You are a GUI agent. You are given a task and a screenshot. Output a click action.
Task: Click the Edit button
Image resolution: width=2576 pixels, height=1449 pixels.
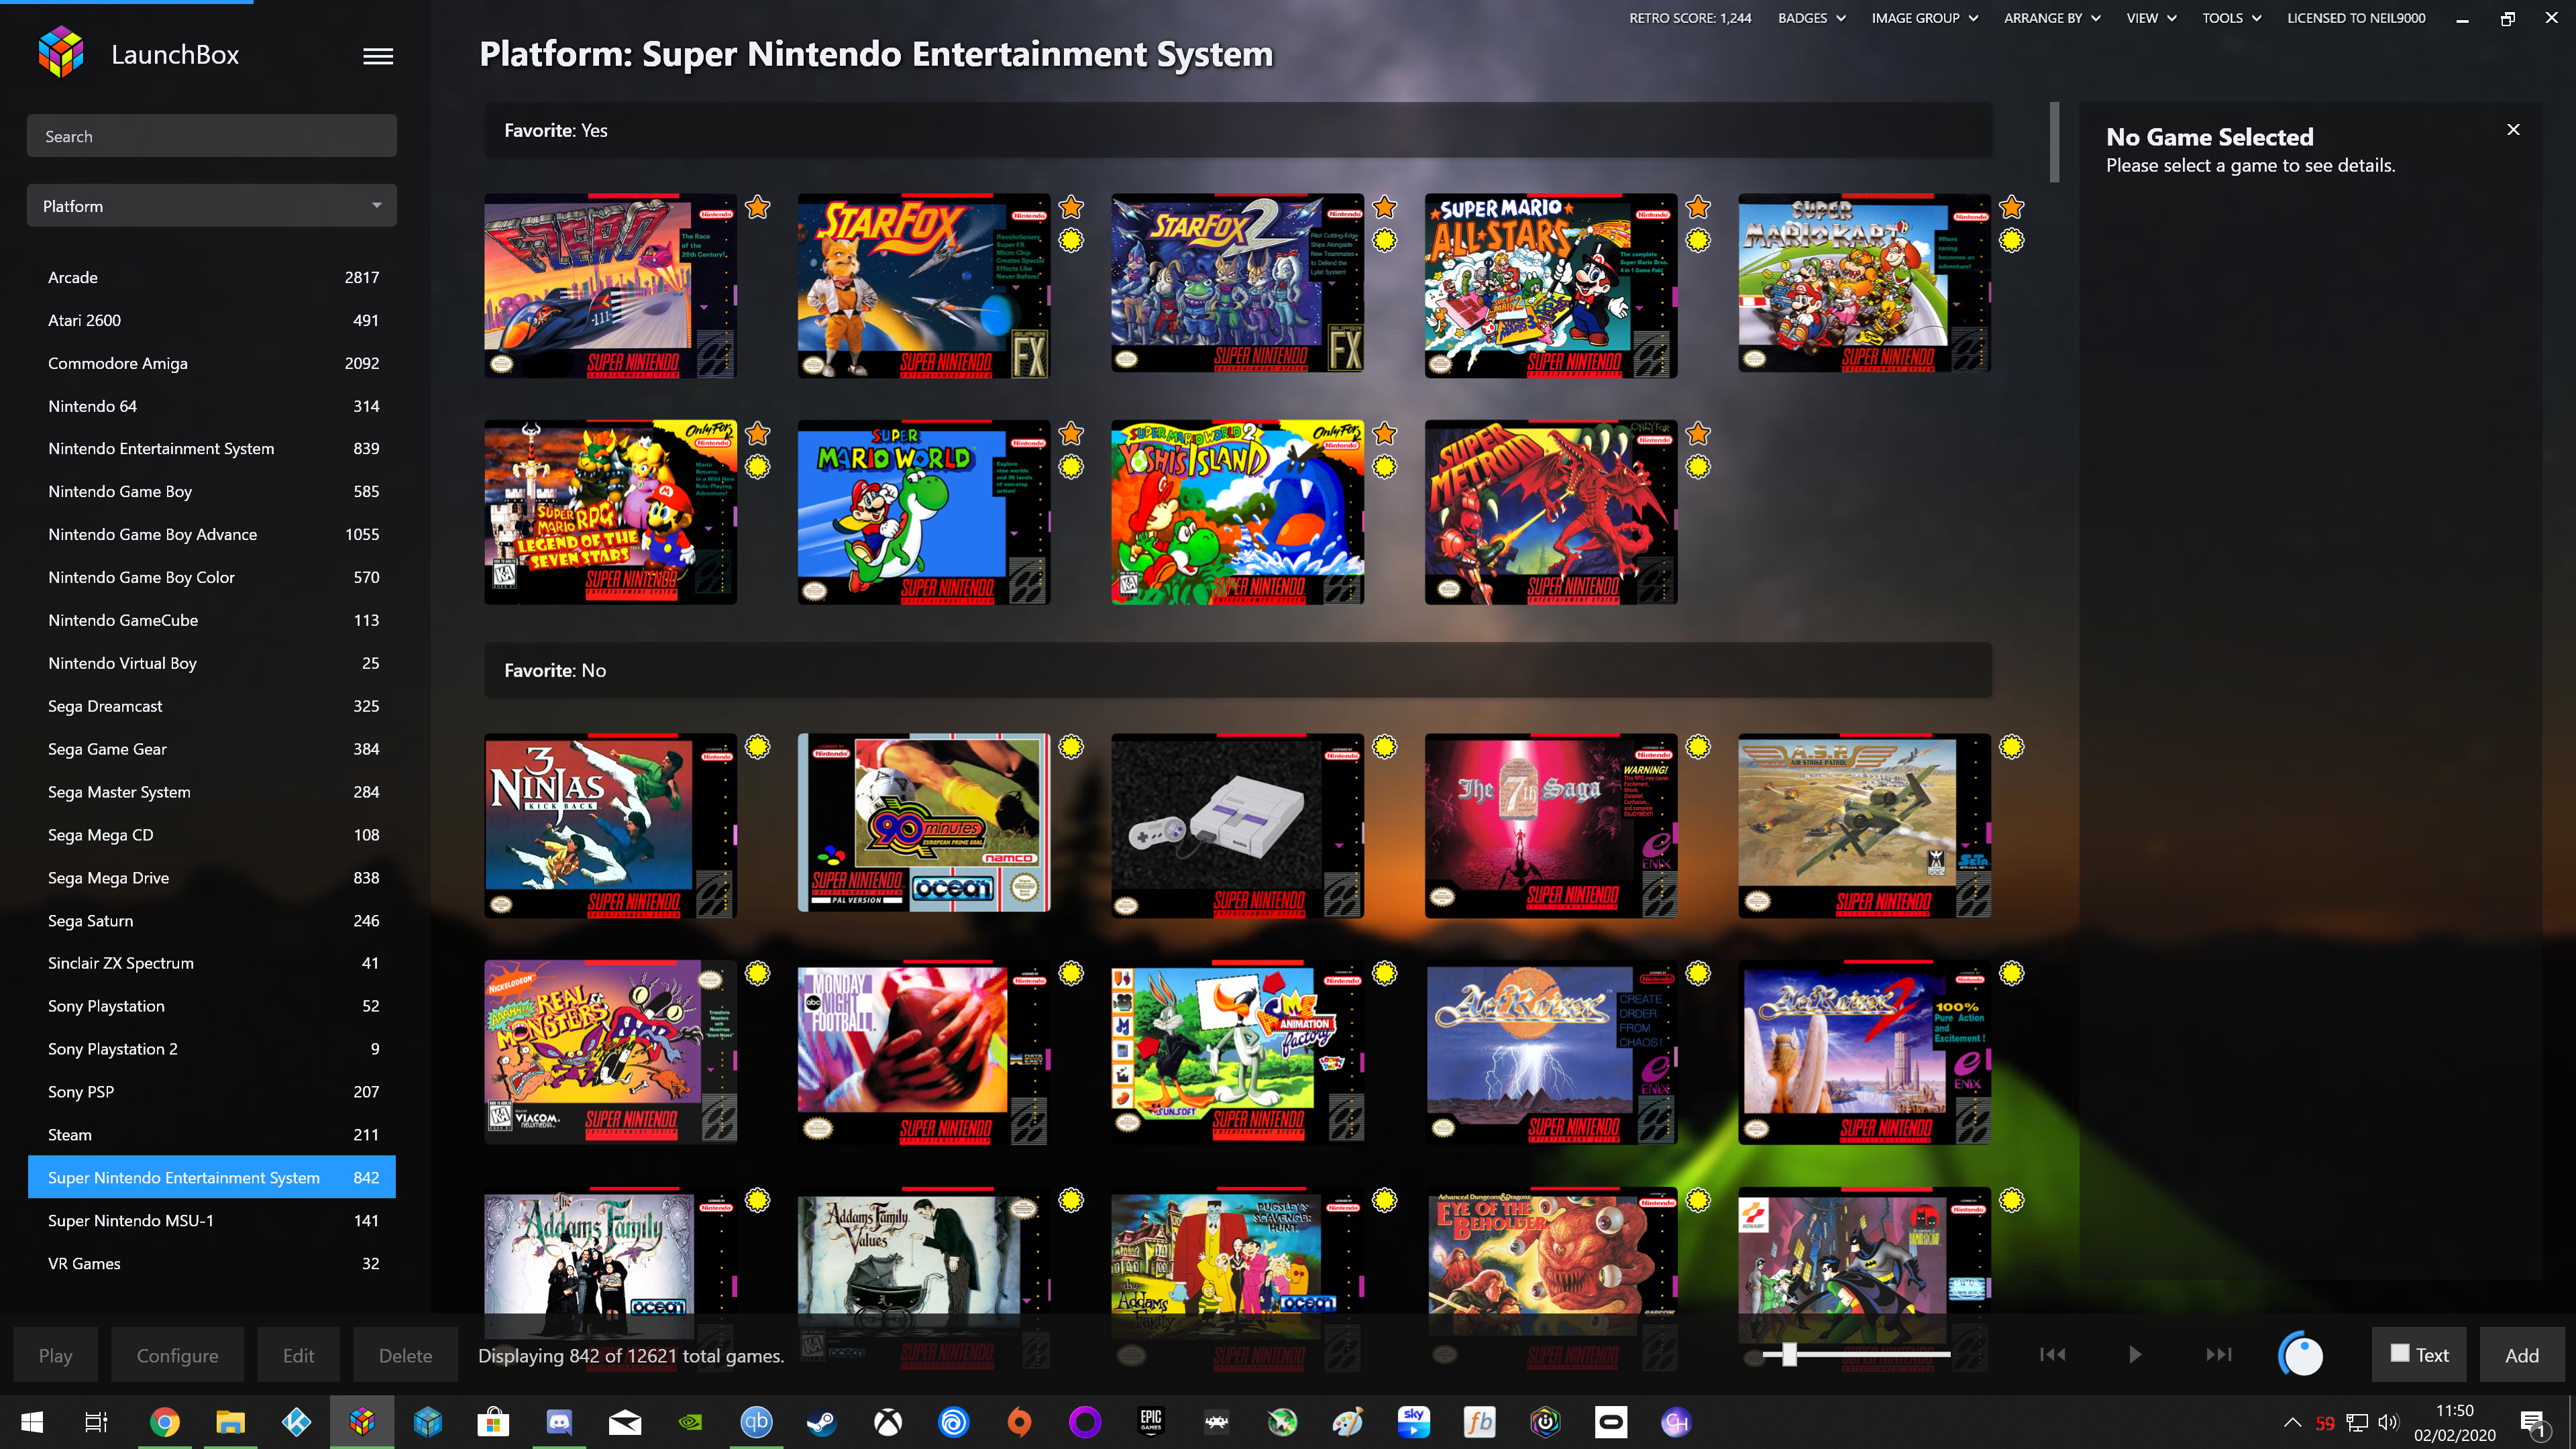click(x=298, y=1355)
